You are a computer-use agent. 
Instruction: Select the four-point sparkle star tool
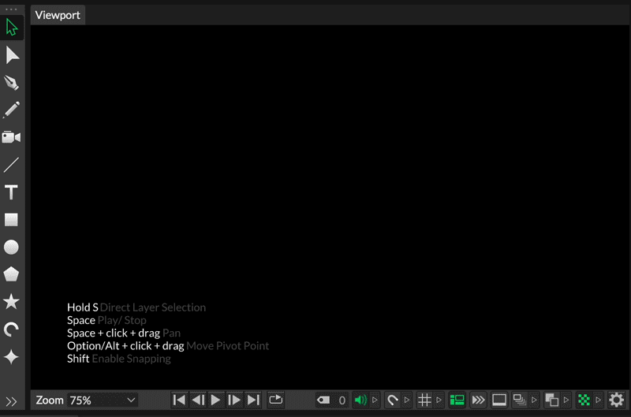coord(11,357)
